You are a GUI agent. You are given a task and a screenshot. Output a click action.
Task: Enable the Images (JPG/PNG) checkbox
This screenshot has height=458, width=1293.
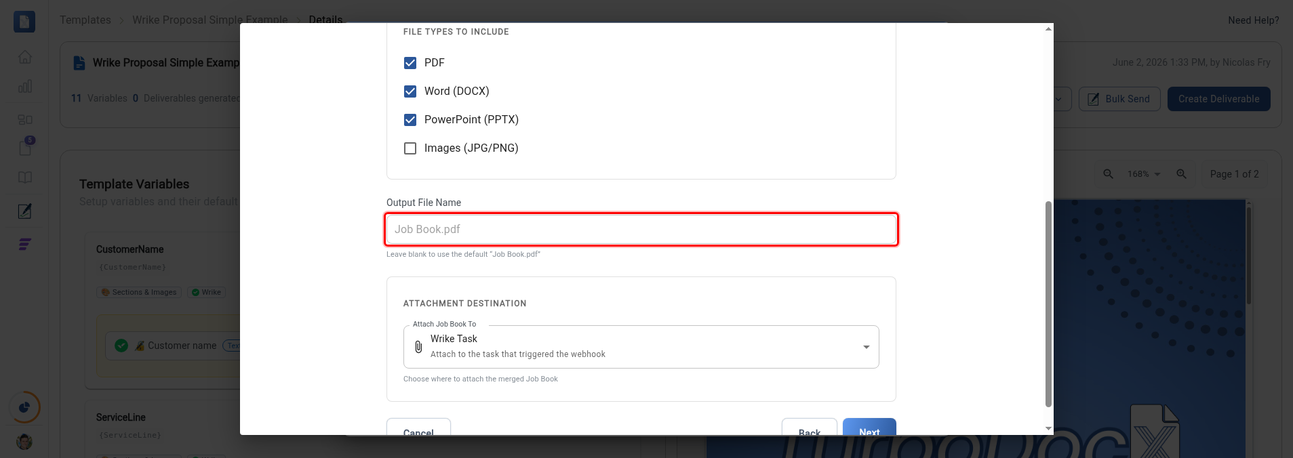pos(410,148)
